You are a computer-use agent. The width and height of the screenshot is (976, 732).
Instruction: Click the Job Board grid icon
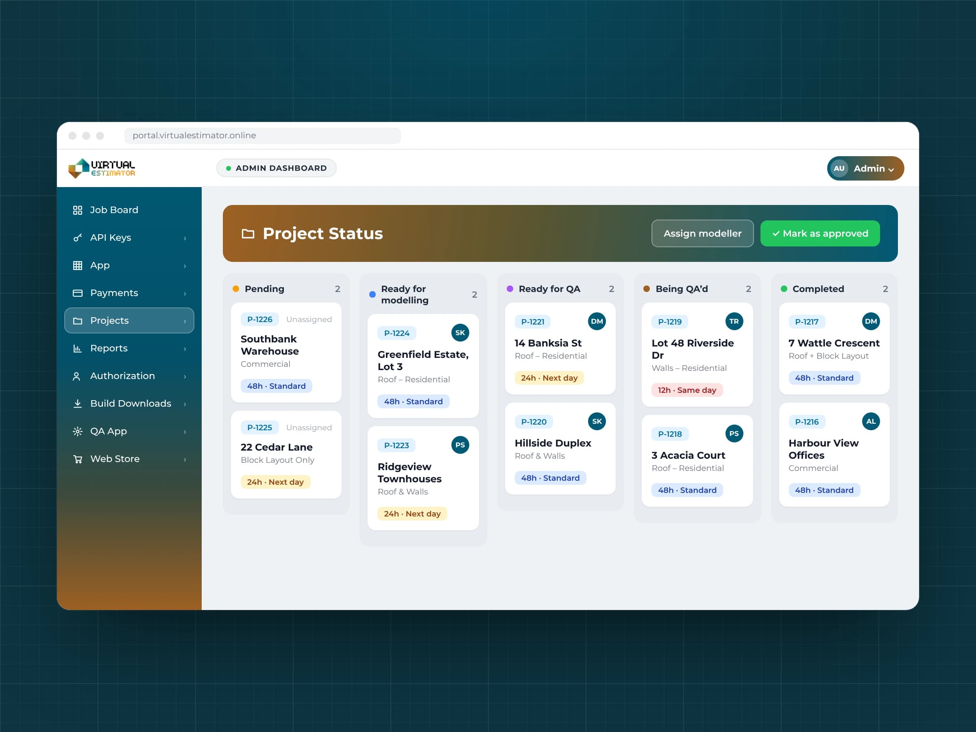click(78, 210)
